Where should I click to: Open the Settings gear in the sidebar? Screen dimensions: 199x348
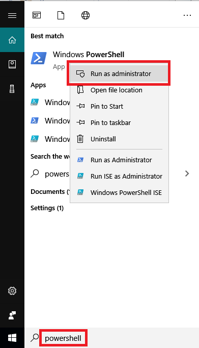[x=12, y=291]
